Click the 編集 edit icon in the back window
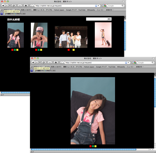Screen dimensions: 156x153 (x=5, y=14)
